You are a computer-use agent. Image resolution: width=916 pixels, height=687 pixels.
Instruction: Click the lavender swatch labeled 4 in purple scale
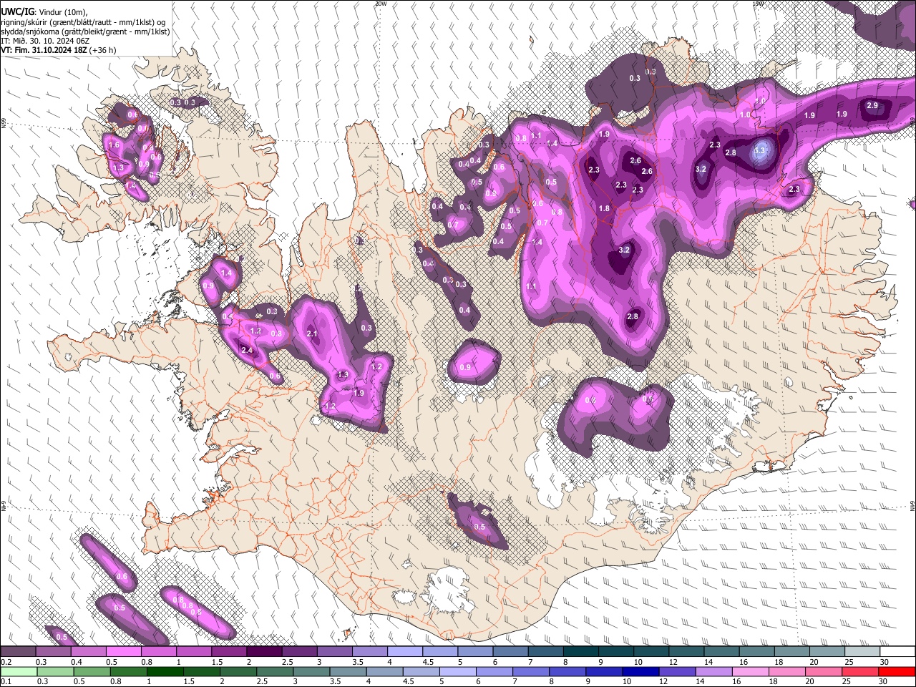[405, 652]
